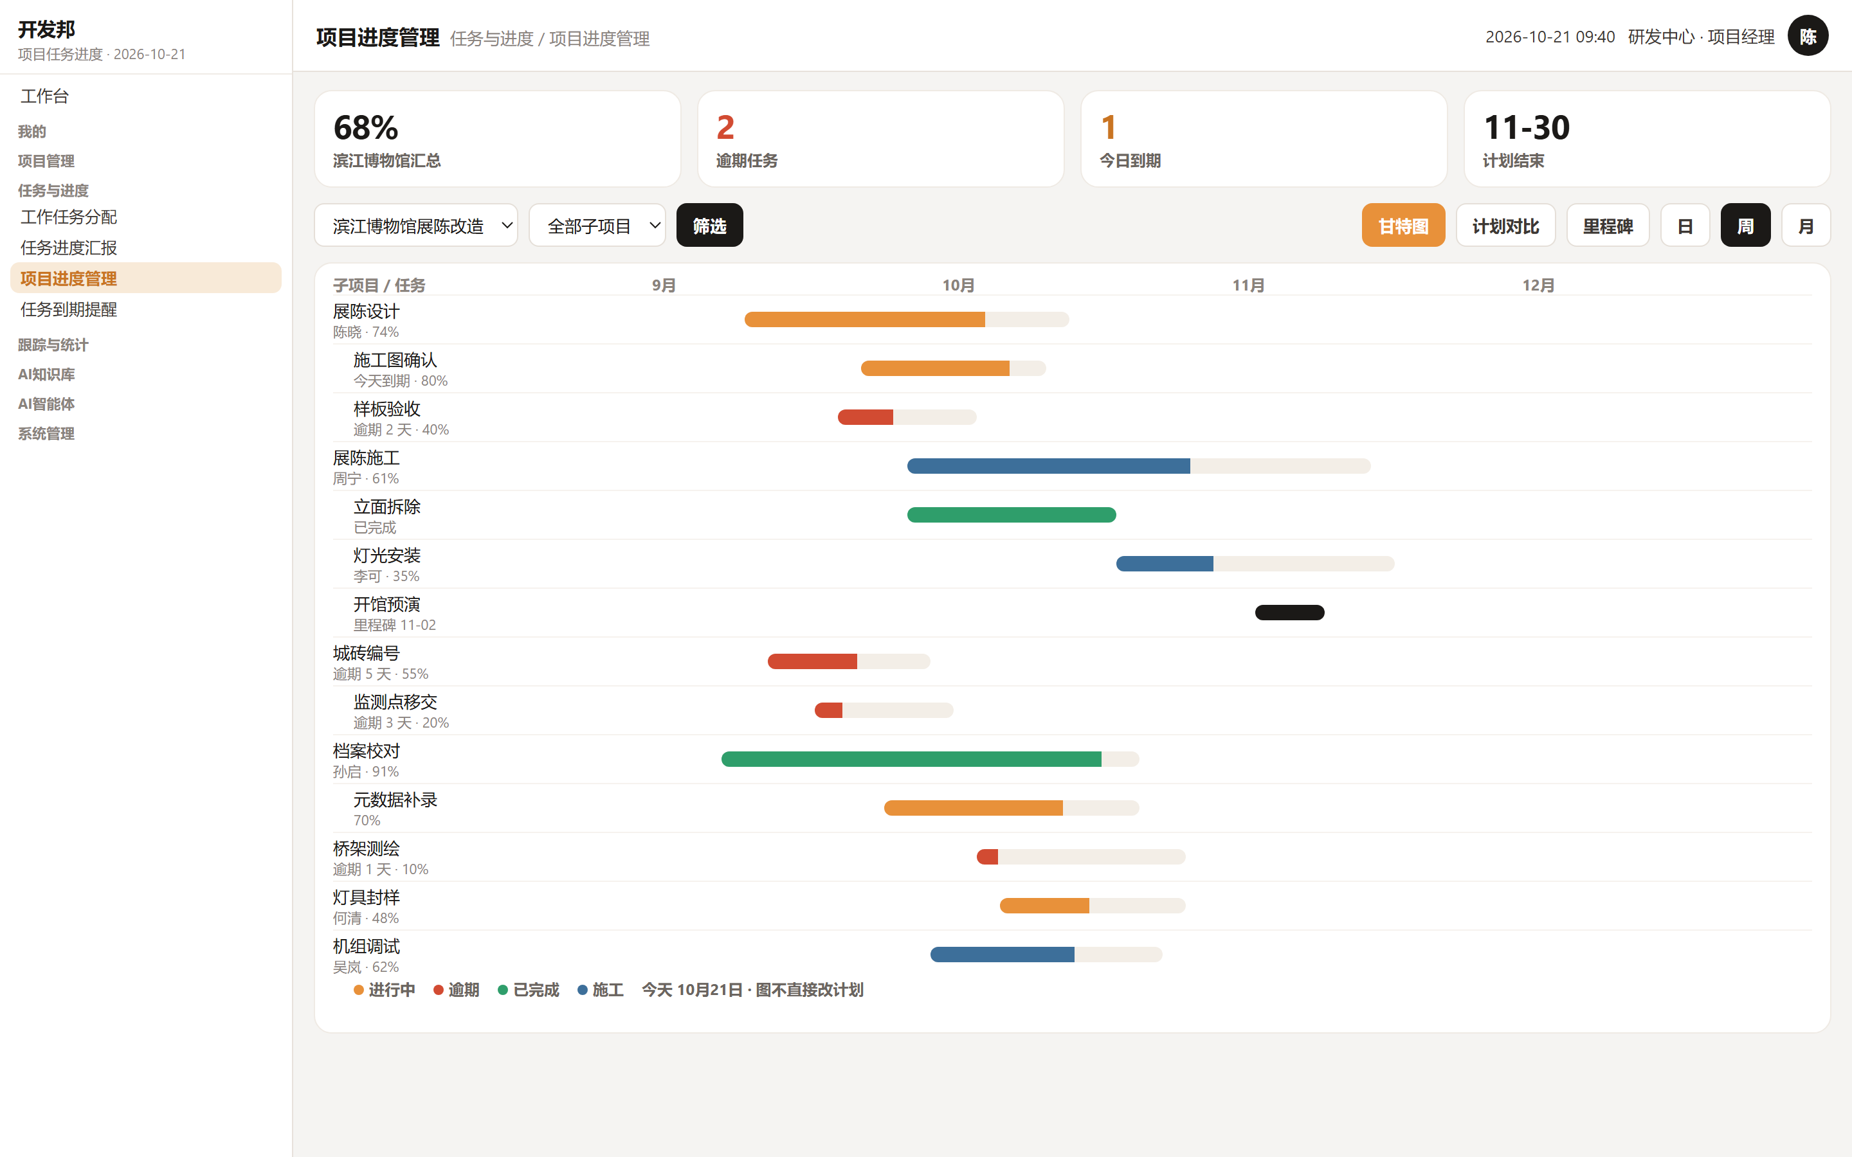The image size is (1852, 1157).
Task: Select the 日 time scale
Action: pyautogui.click(x=1684, y=226)
